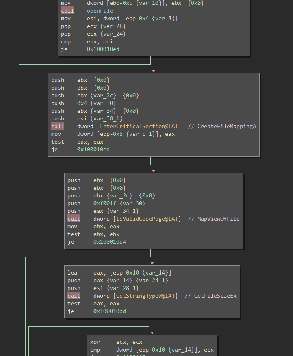Select ebp-0x4 offset in mov esi line
Screen dimensions: 293x356
[x=137, y=18]
